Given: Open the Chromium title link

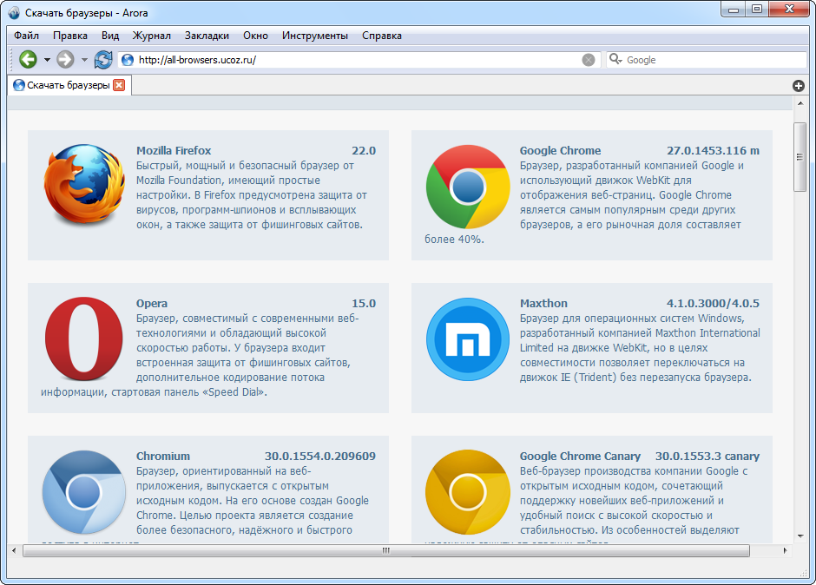Looking at the screenshot, I should coord(163,457).
